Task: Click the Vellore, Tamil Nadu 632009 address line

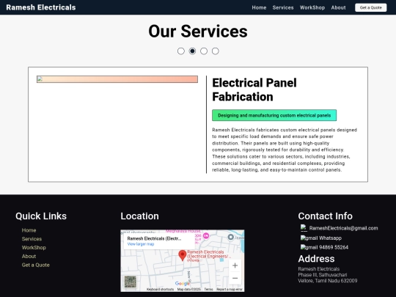Action: (x=328, y=281)
